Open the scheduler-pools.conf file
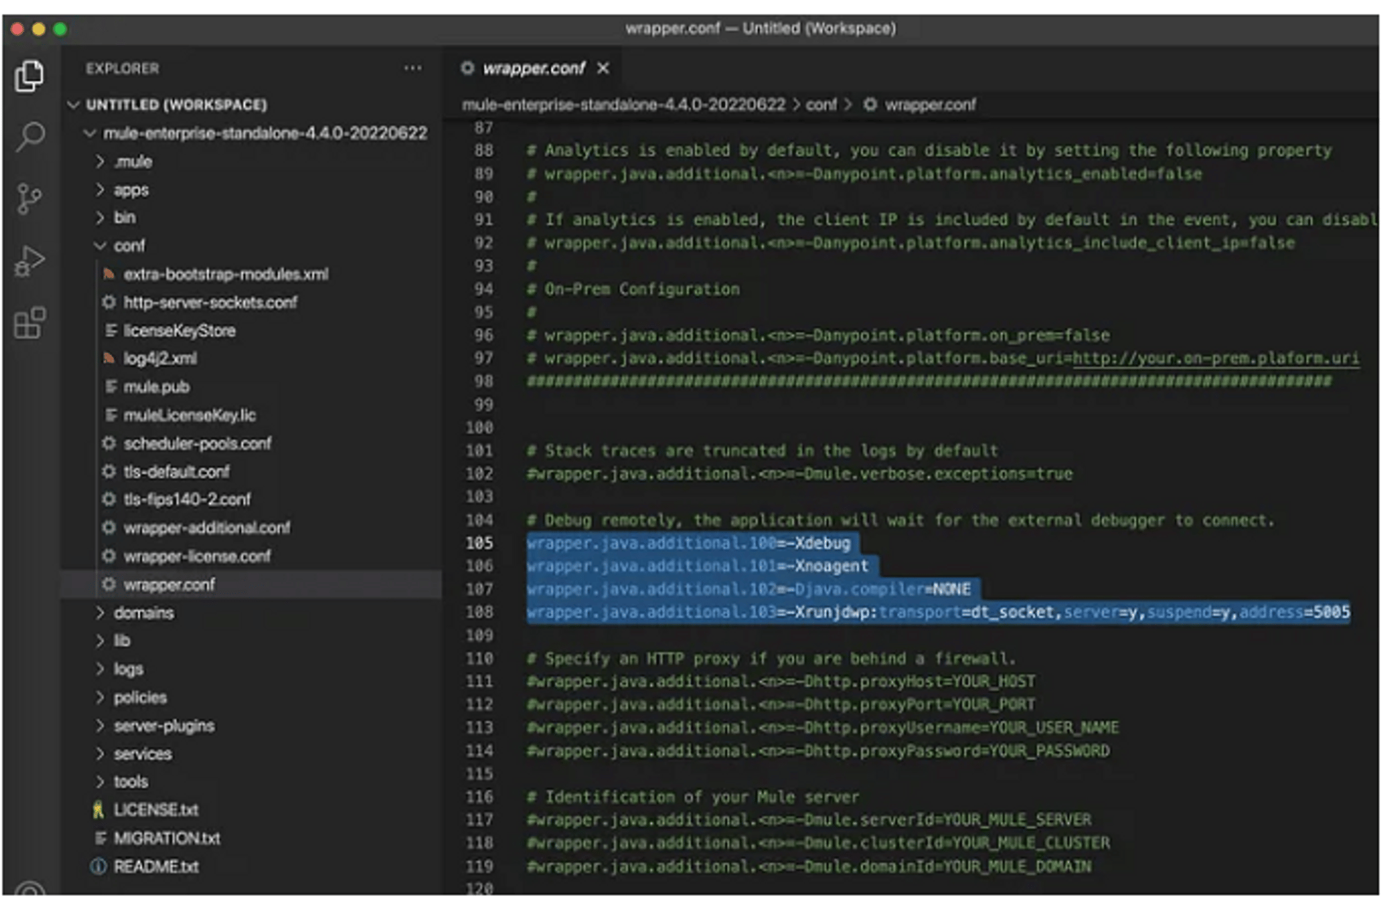Screen dimensions: 1383x903 [x=197, y=444]
